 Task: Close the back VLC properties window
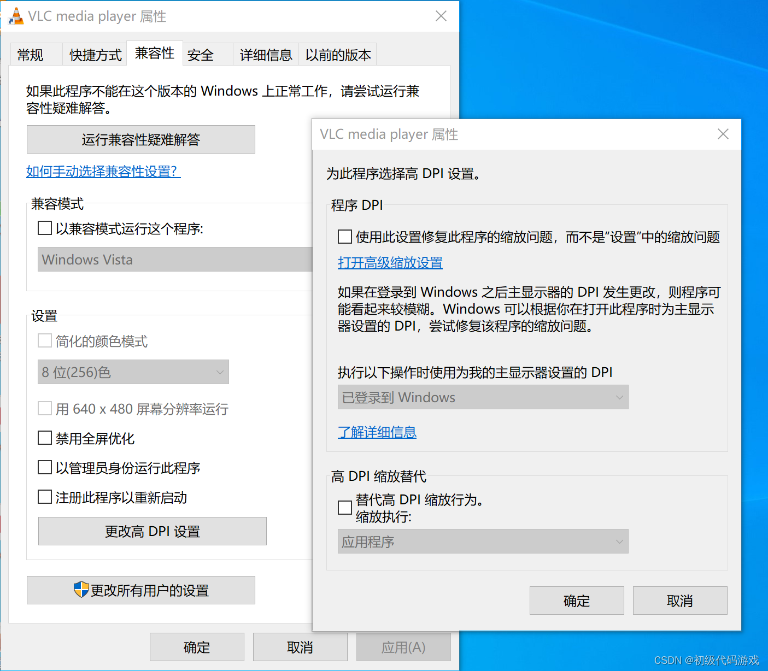pos(441,16)
